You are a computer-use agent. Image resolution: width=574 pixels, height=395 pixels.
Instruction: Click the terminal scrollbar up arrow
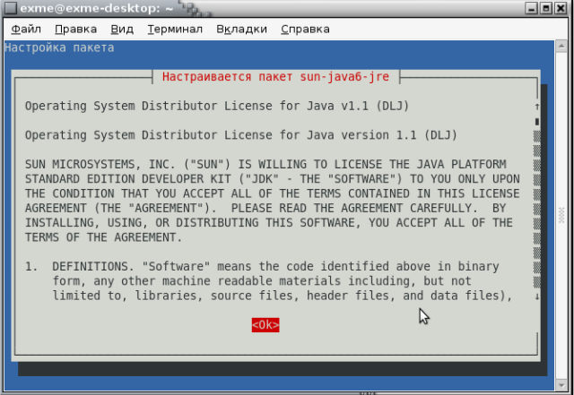click(561, 47)
